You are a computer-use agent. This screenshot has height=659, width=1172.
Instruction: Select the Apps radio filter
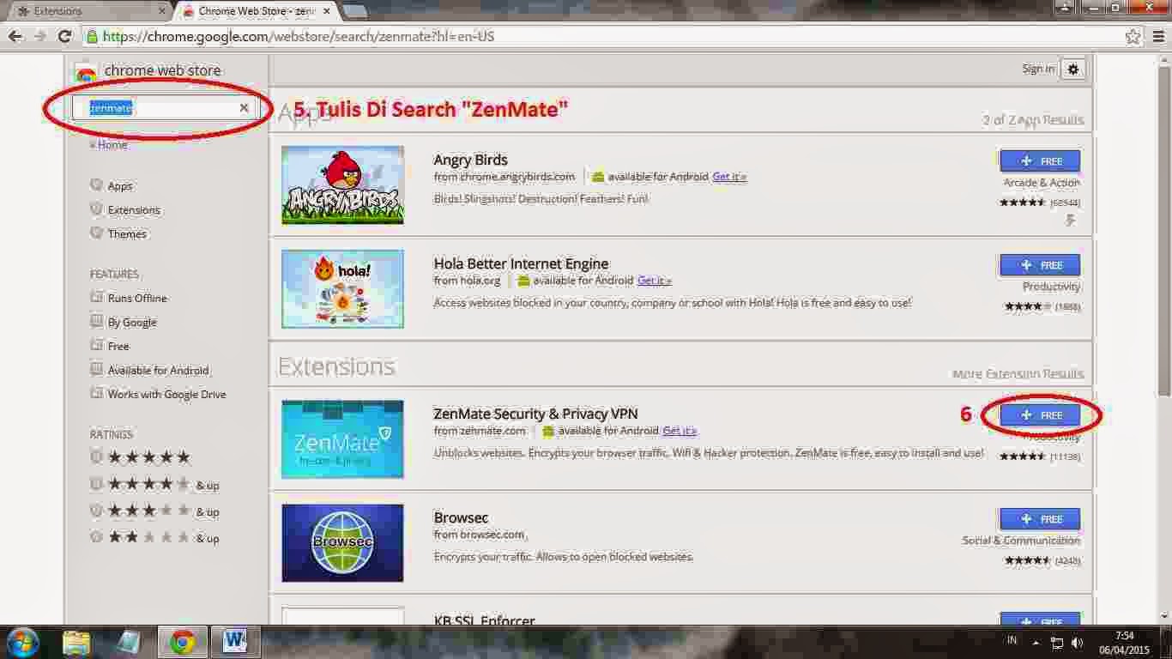[96, 185]
